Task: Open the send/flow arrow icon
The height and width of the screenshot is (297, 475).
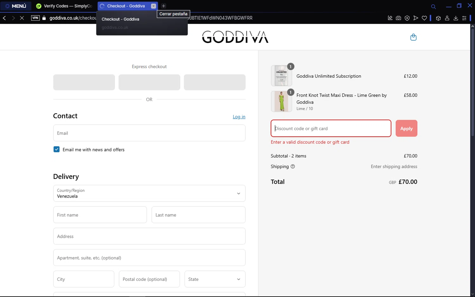Action: pos(416,18)
